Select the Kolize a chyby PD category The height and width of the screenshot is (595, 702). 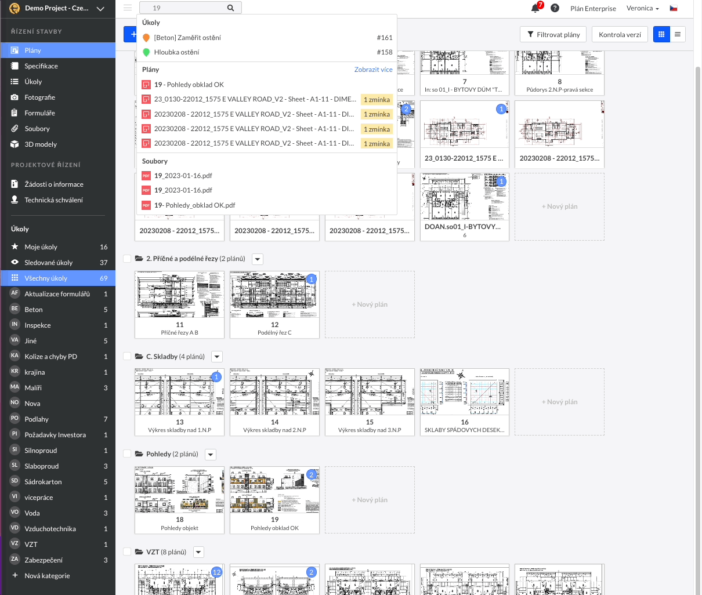(x=57, y=357)
